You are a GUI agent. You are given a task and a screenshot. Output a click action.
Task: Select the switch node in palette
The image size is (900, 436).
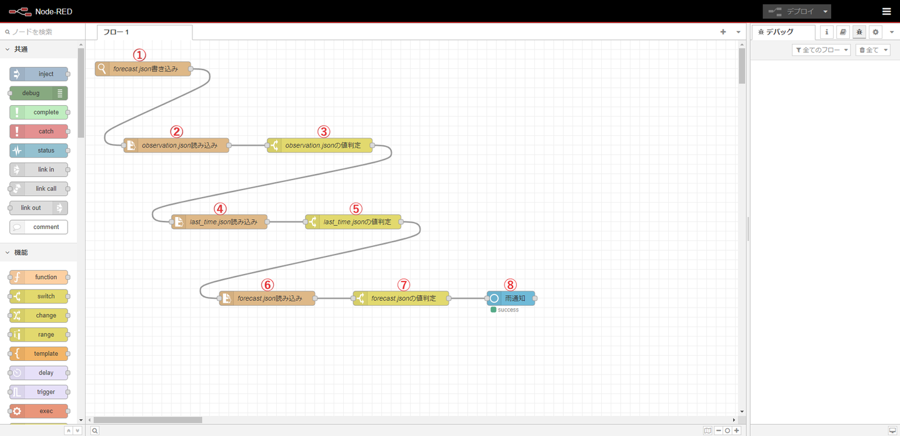click(39, 297)
